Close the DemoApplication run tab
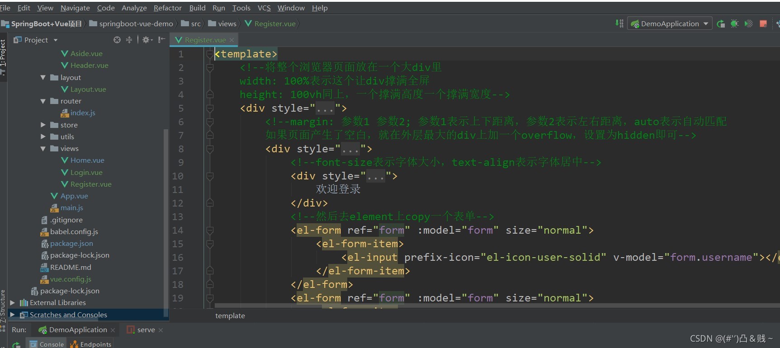This screenshot has width=780, height=348. click(x=113, y=330)
